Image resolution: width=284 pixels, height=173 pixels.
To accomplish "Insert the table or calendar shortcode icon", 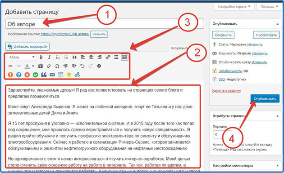I will (x=60, y=75).
